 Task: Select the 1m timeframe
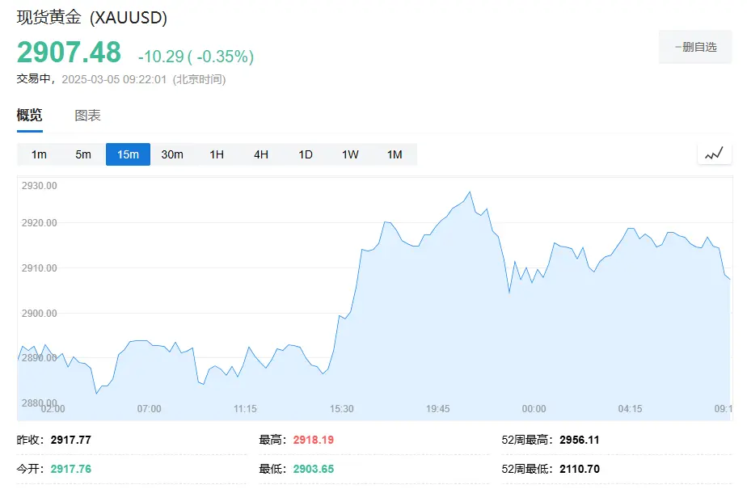[39, 154]
